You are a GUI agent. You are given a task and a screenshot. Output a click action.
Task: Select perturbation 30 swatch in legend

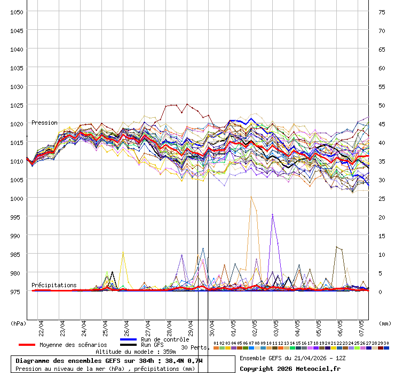point(386,348)
